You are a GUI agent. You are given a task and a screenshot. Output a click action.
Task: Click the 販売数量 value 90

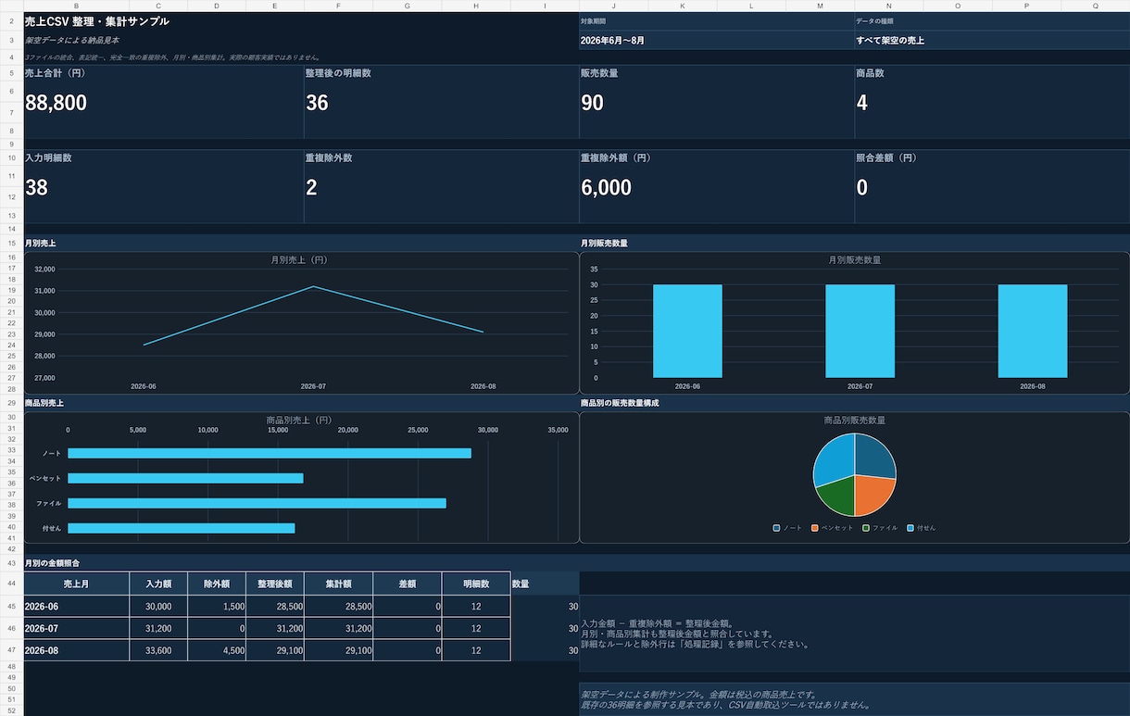[x=592, y=103]
